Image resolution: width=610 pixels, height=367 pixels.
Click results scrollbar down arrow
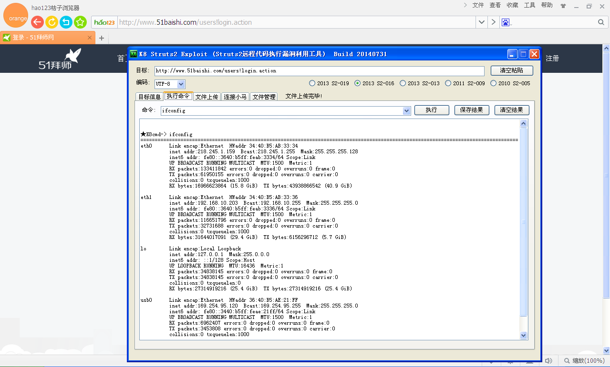click(x=523, y=335)
